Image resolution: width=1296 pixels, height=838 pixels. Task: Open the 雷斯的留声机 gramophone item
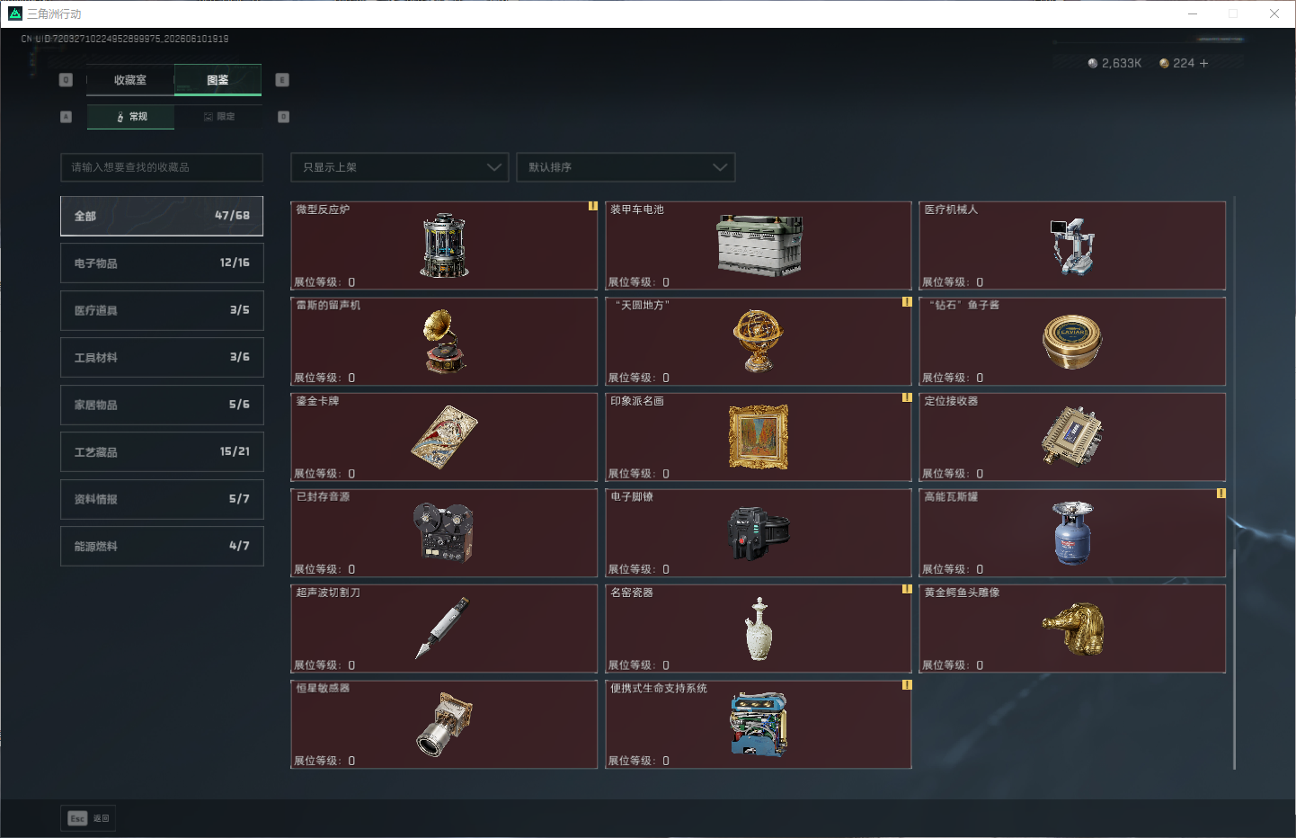tap(444, 342)
